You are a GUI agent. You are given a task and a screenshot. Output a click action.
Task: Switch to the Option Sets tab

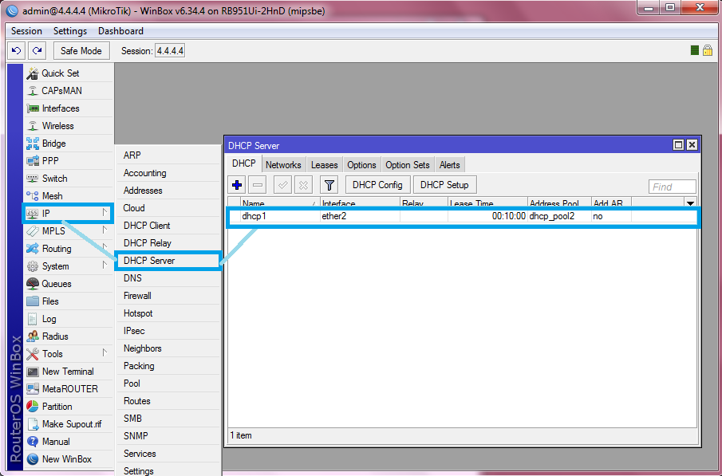pyautogui.click(x=408, y=165)
